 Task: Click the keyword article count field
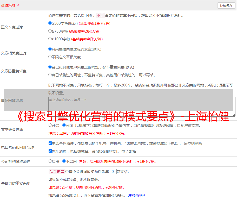pyautogui.click(x=113, y=172)
